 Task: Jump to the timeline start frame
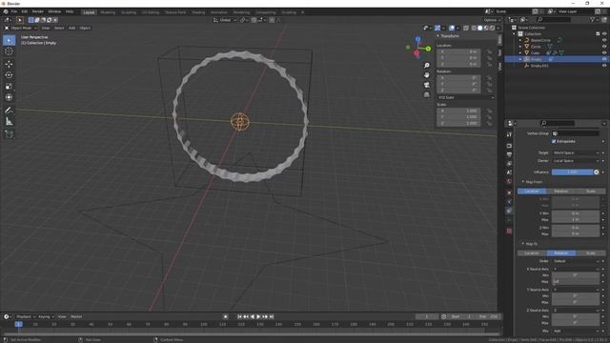tap(239, 317)
